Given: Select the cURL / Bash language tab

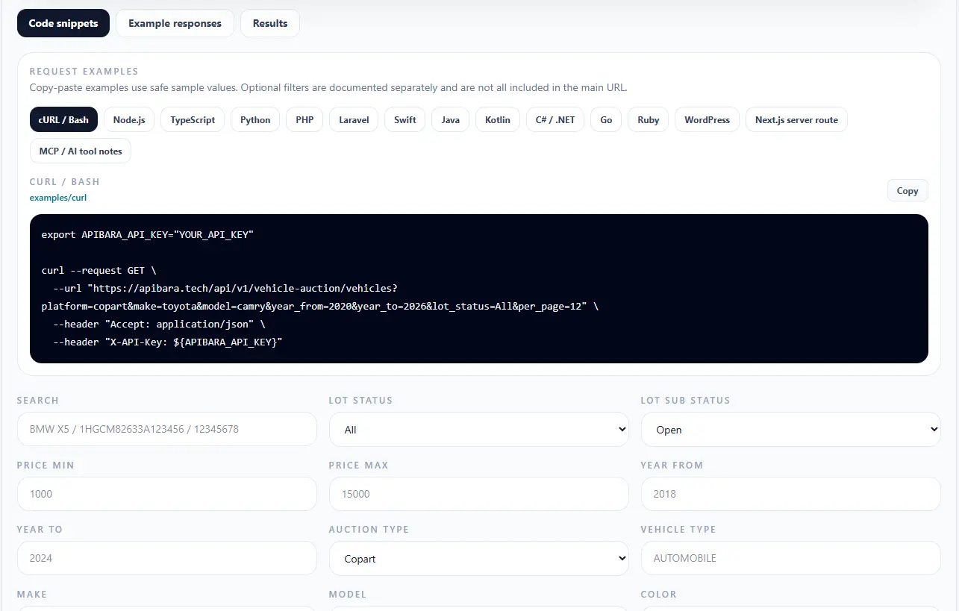Looking at the screenshot, I should point(63,119).
